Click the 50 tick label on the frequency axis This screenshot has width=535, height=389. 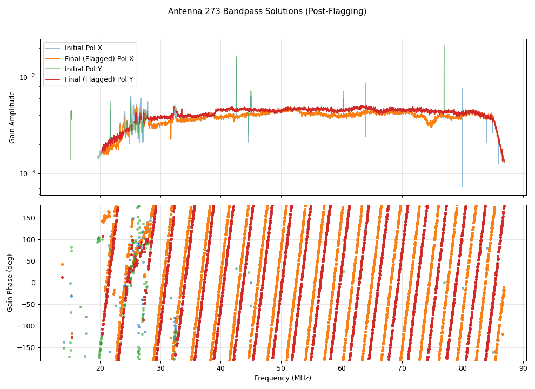281,368
